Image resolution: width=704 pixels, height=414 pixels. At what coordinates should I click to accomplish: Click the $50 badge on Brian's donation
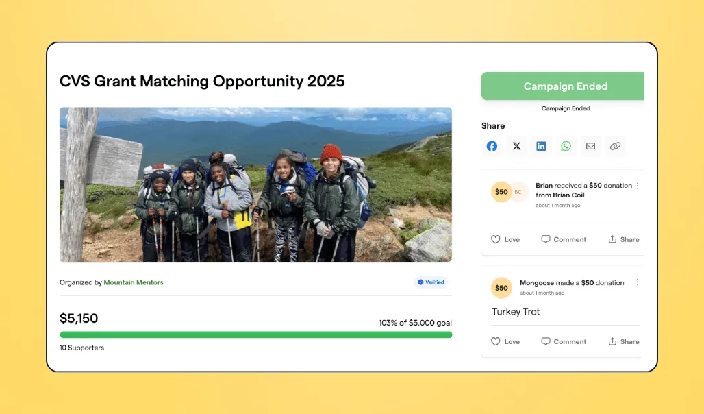point(501,192)
